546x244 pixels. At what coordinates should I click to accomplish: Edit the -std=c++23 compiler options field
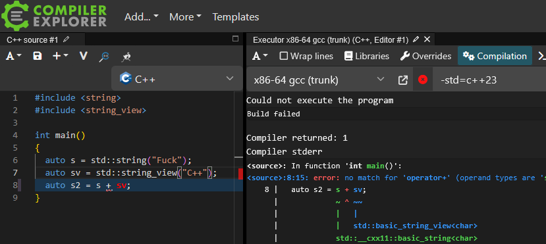pos(489,80)
